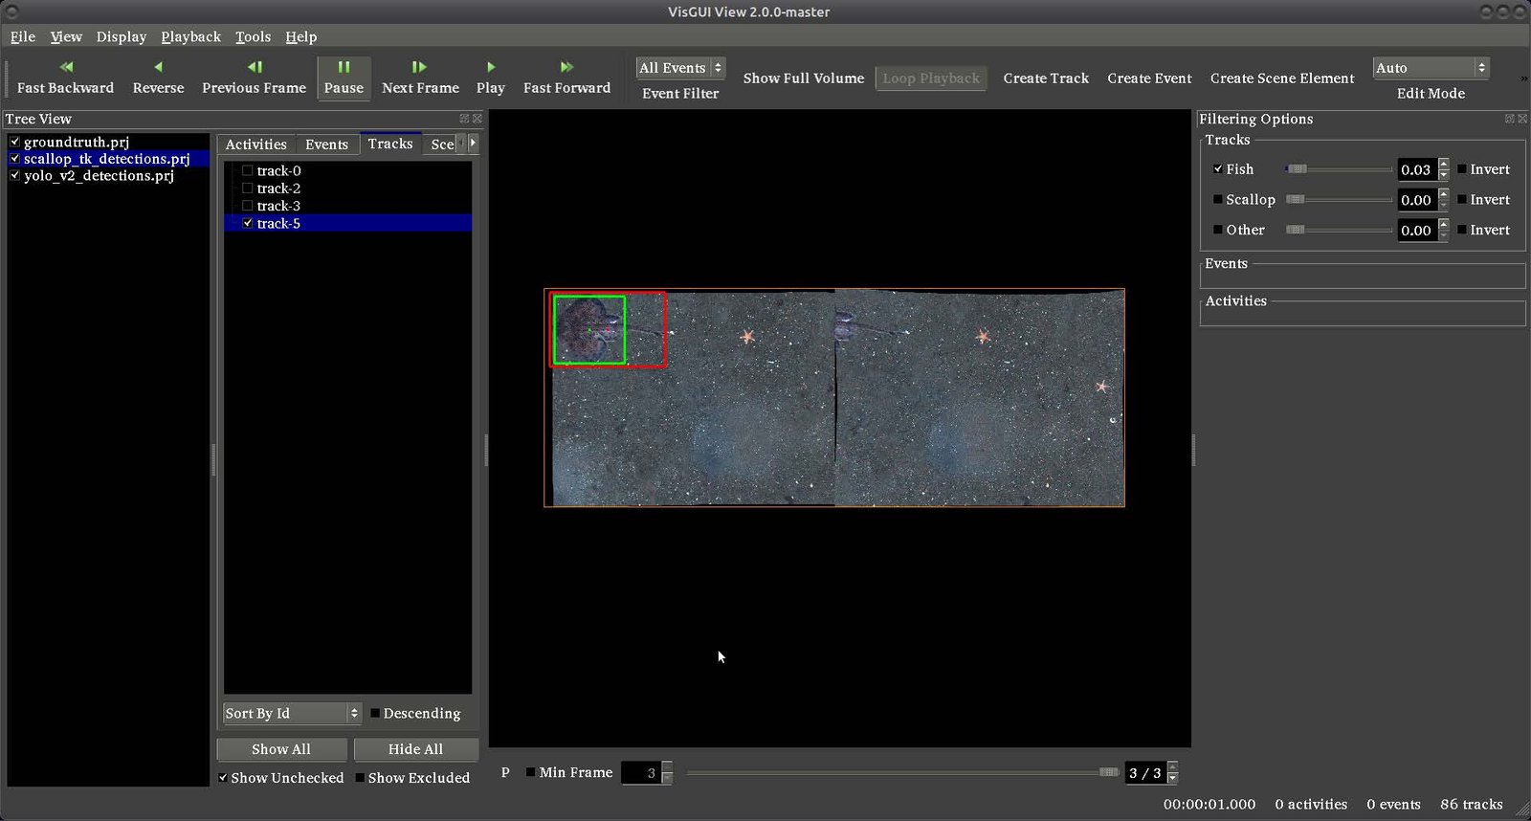Click the Reverse playback arrow icon
The height and width of the screenshot is (821, 1531).
[x=158, y=67]
